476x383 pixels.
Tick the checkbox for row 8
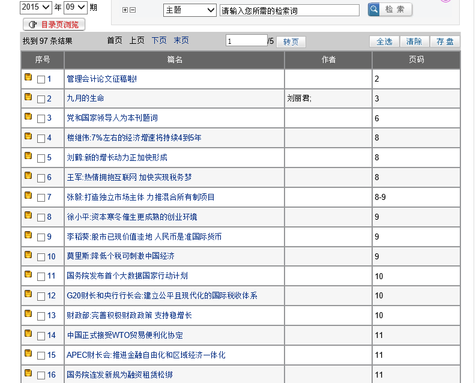click(x=41, y=217)
